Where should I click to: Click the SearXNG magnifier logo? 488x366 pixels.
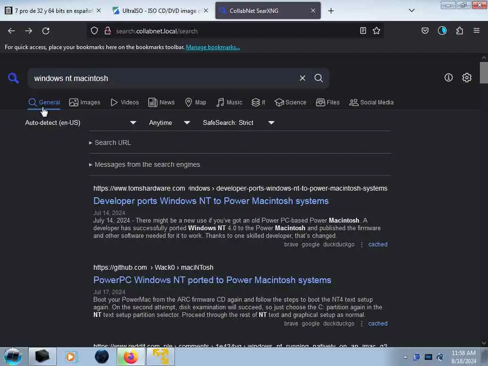click(13, 78)
